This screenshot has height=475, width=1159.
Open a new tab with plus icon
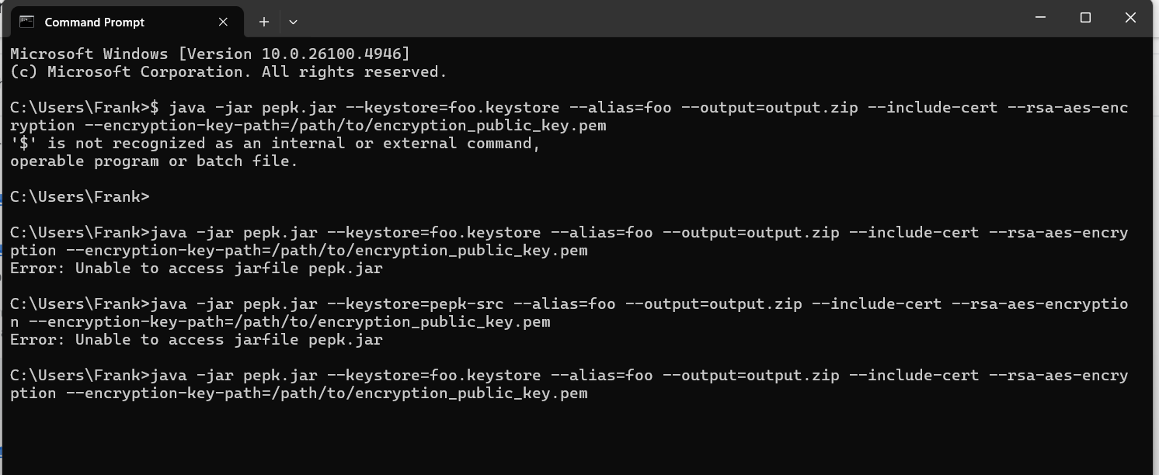(x=264, y=22)
